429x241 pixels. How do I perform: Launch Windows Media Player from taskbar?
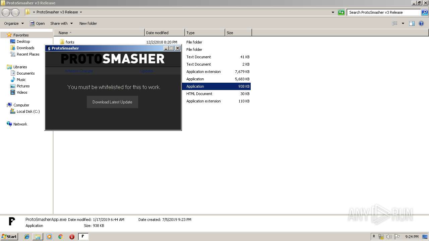[x=49, y=237]
